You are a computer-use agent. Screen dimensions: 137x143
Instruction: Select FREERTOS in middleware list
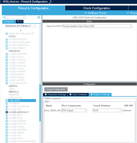point(14,51)
